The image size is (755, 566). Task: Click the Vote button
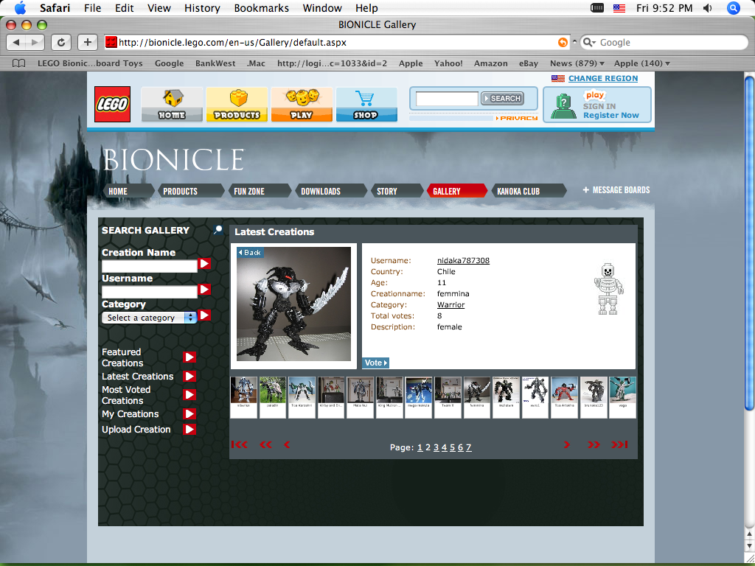coord(375,363)
